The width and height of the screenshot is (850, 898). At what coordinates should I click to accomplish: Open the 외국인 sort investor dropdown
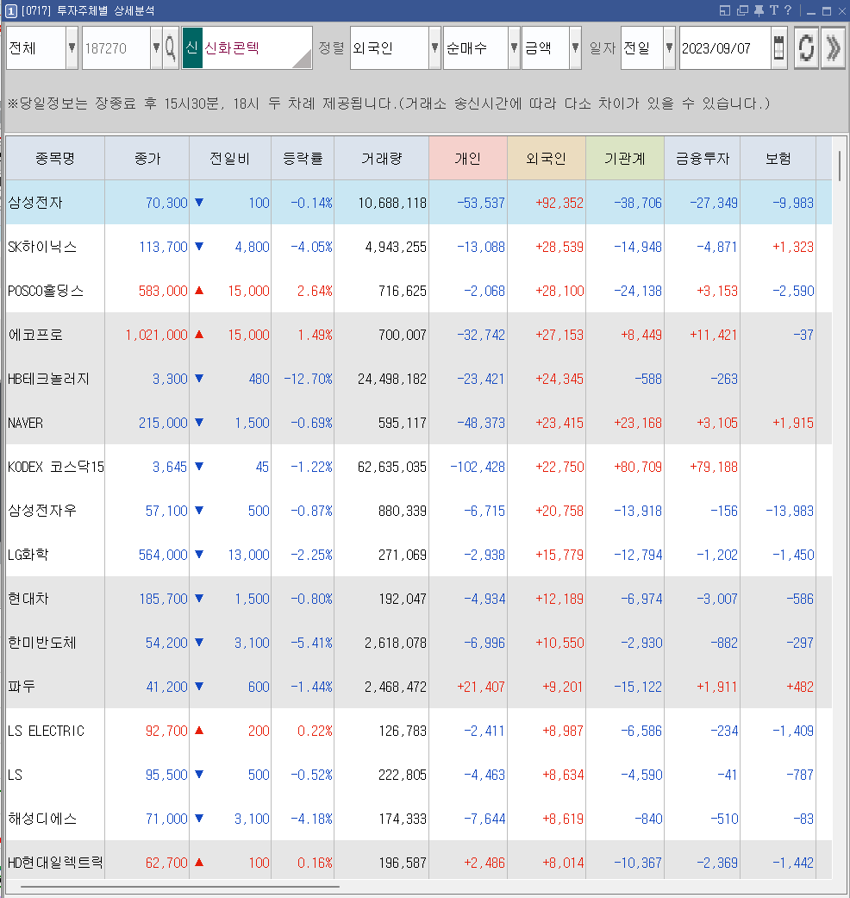coord(435,47)
